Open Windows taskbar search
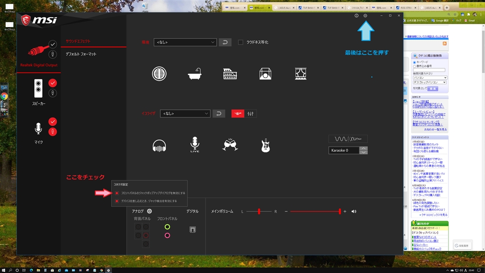This screenshot has height=273, width=485. [10, 270]
